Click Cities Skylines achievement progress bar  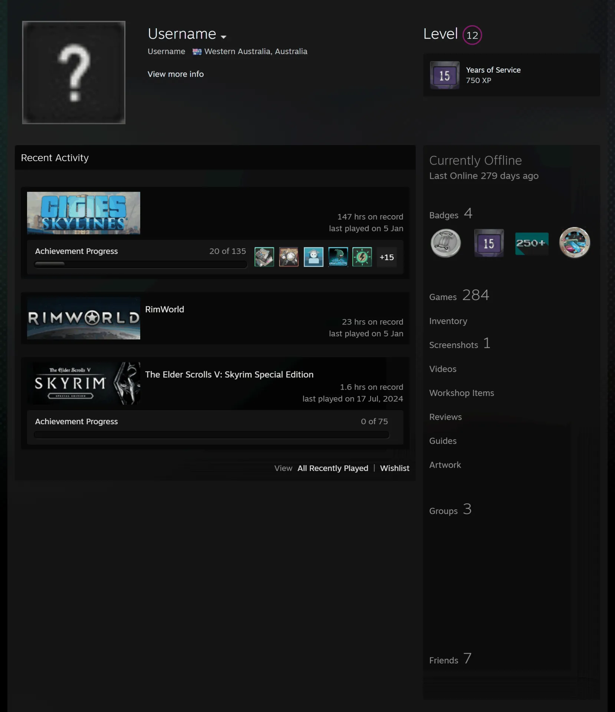[141, 264]
